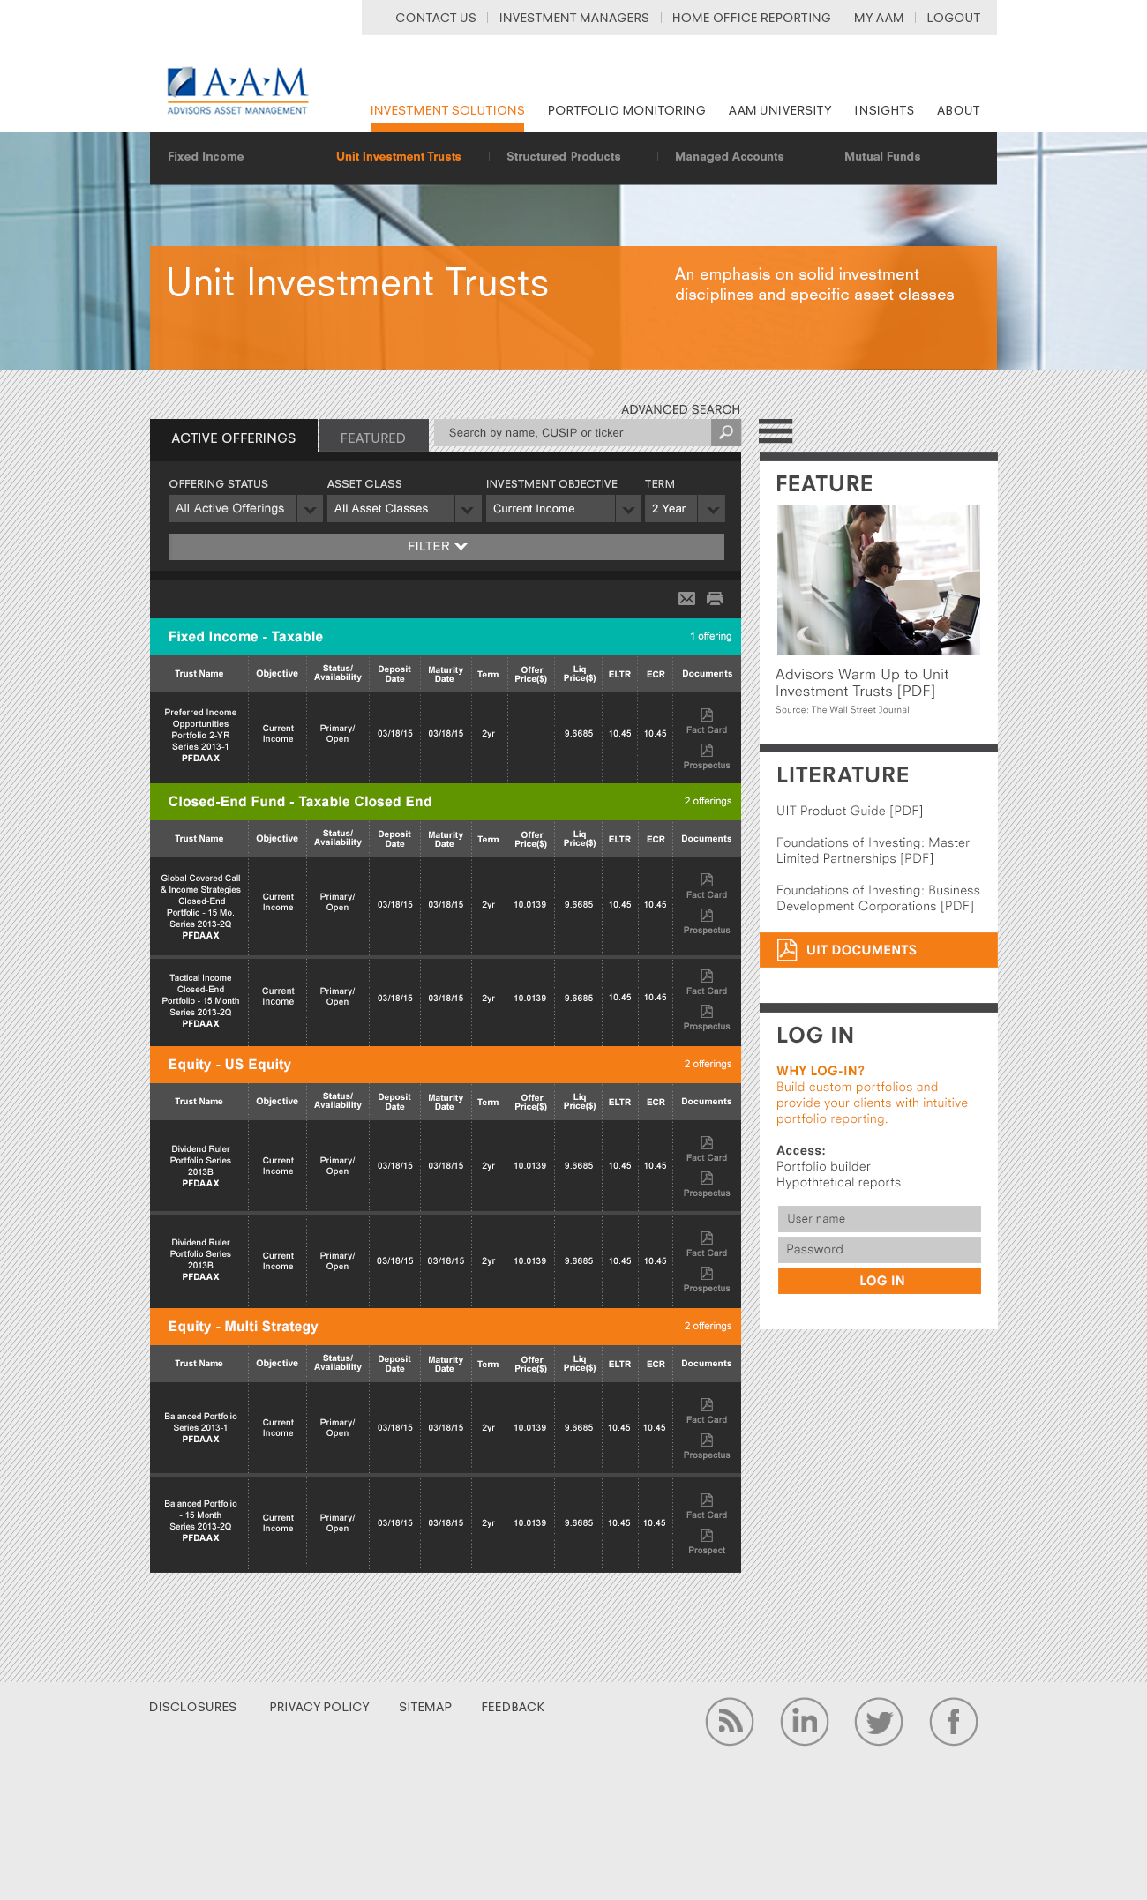This screenshot has width=1147, height=1900.
Task: Open Prospectus PDF for Global Covered Call
Action: (707, 921)
